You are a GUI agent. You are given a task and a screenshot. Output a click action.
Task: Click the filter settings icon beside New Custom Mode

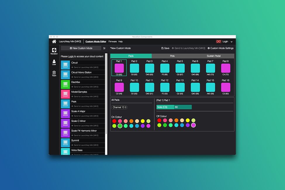tap(104, 48)
